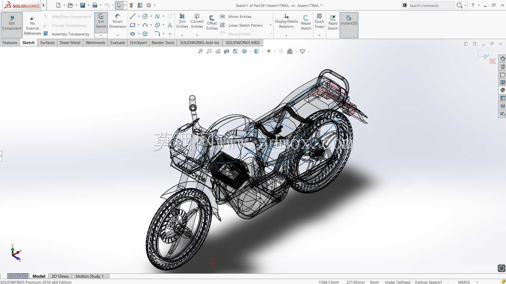Select the Line sketch tool
Viewport: 506px width, 284px height.
(x=133, y=16)
